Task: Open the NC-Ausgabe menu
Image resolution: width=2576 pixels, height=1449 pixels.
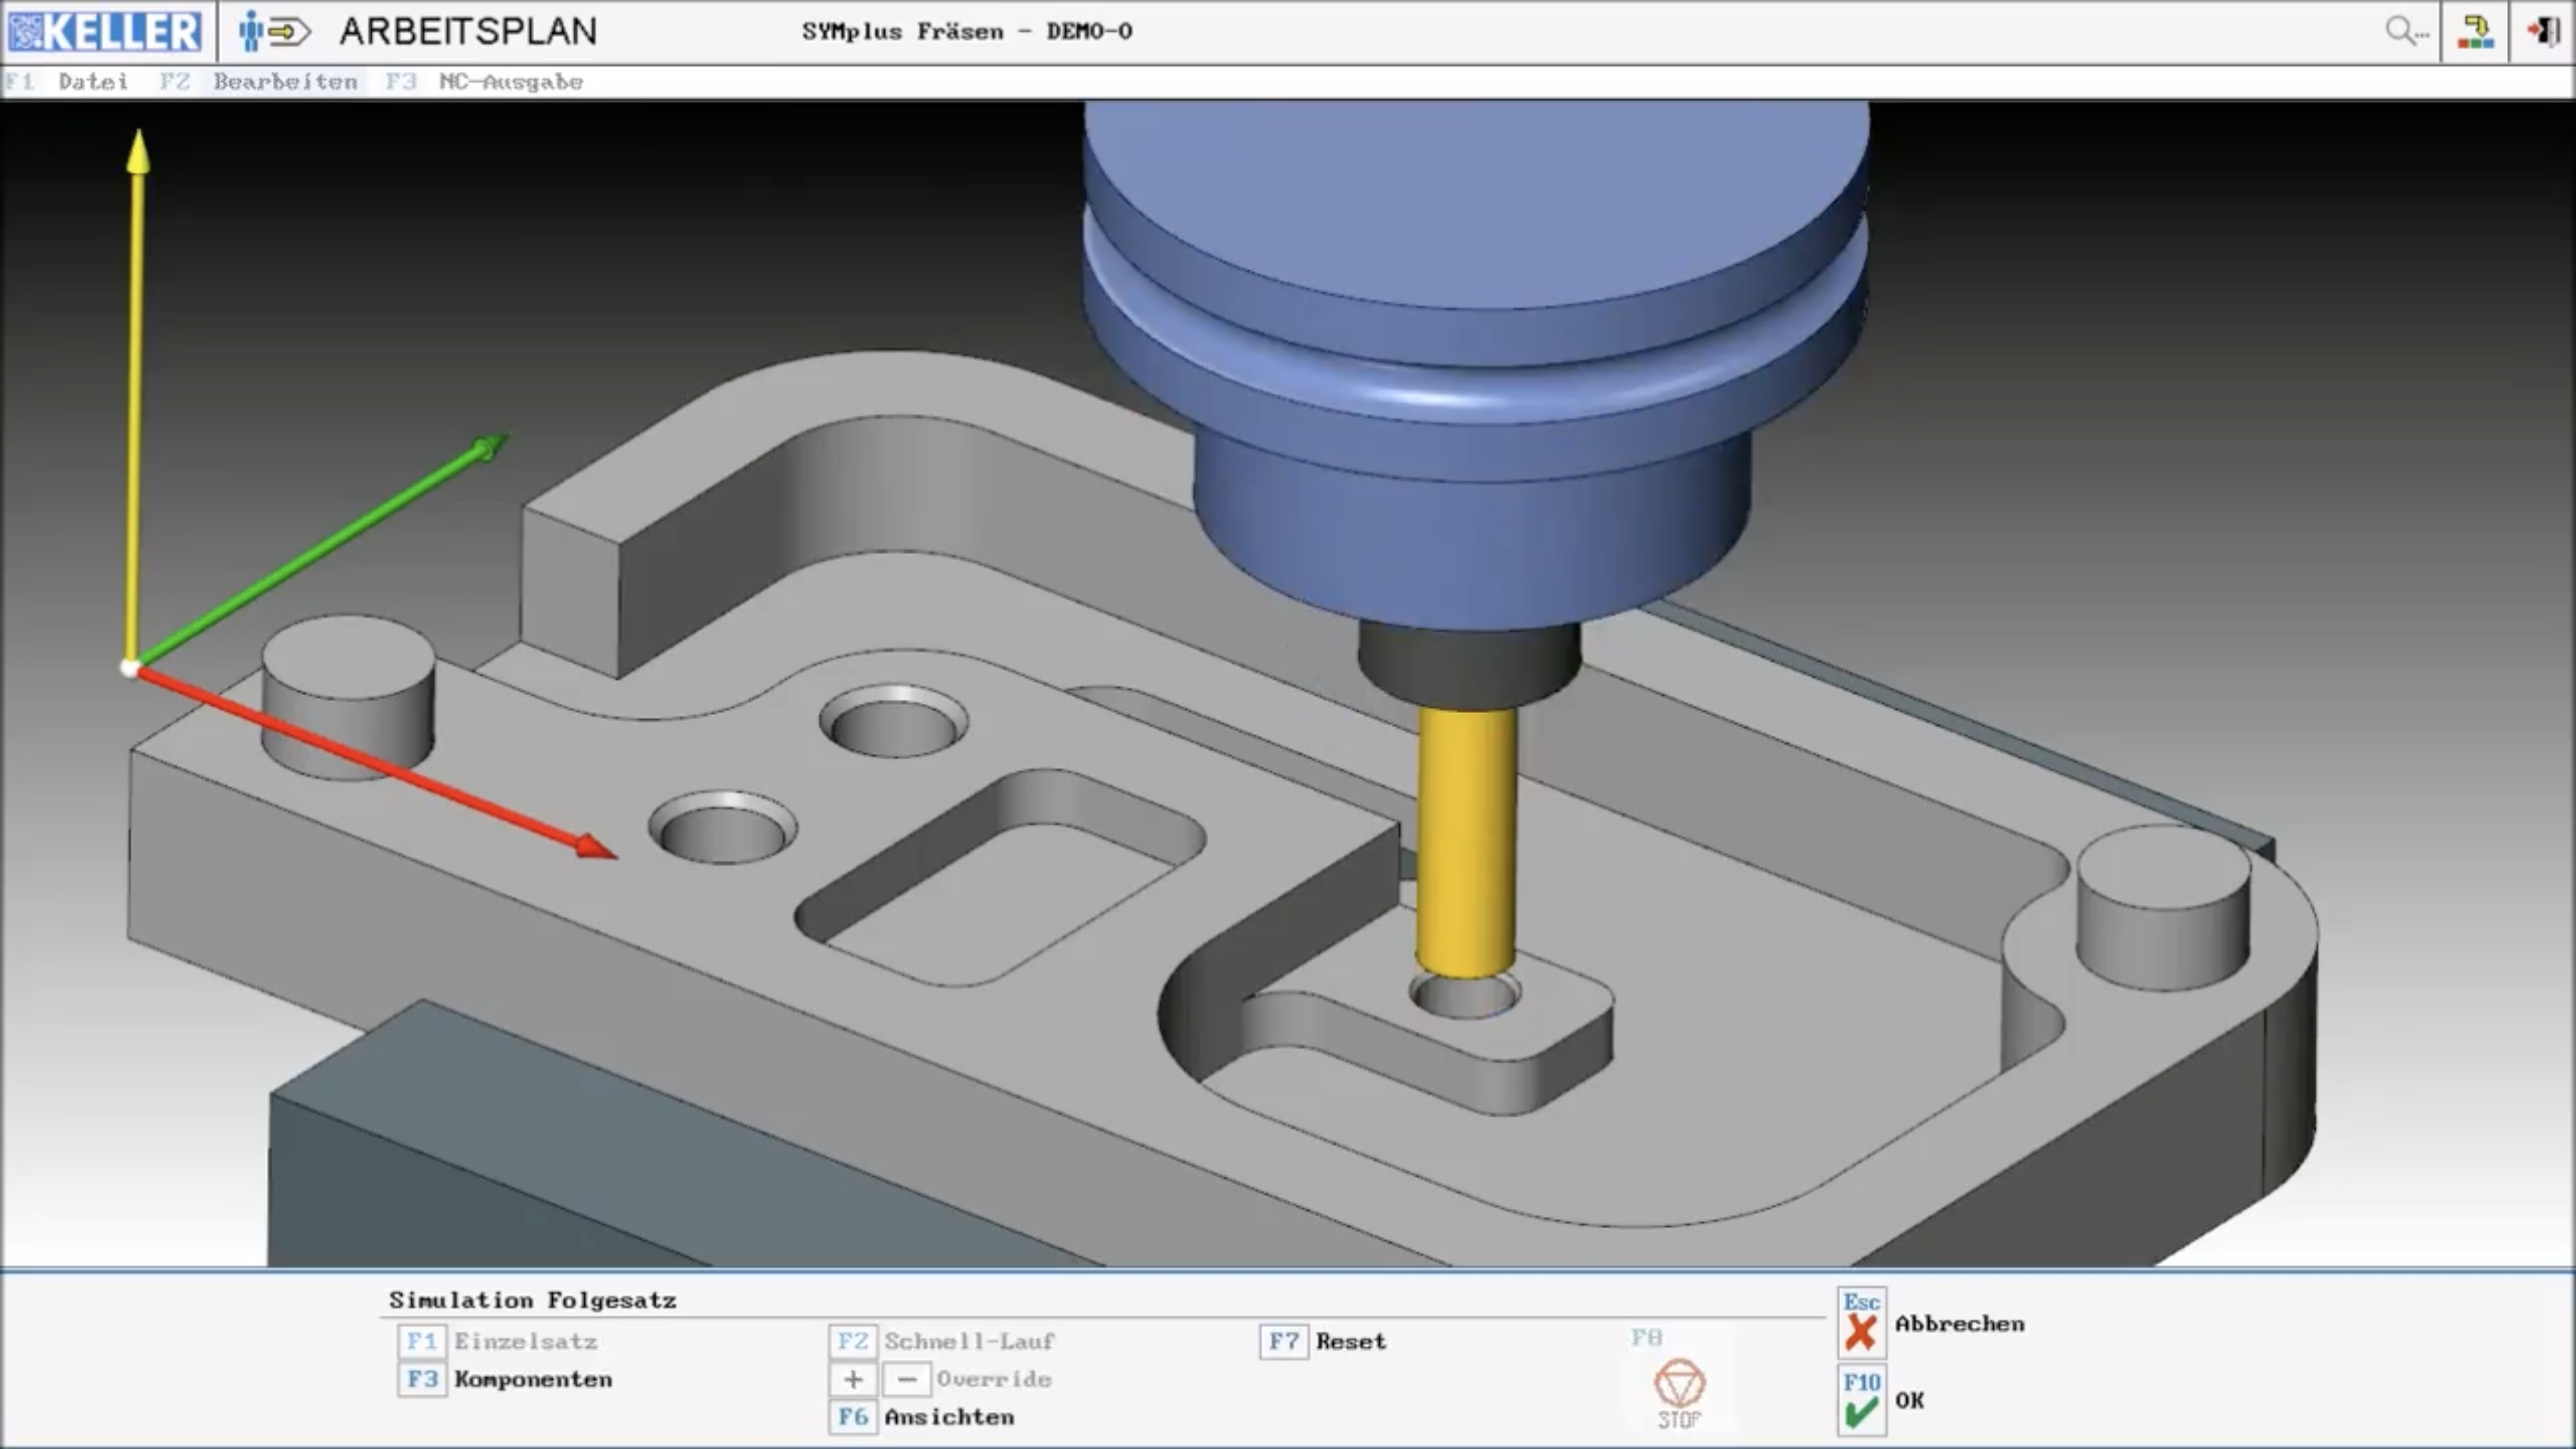Action: click(511, 82)
